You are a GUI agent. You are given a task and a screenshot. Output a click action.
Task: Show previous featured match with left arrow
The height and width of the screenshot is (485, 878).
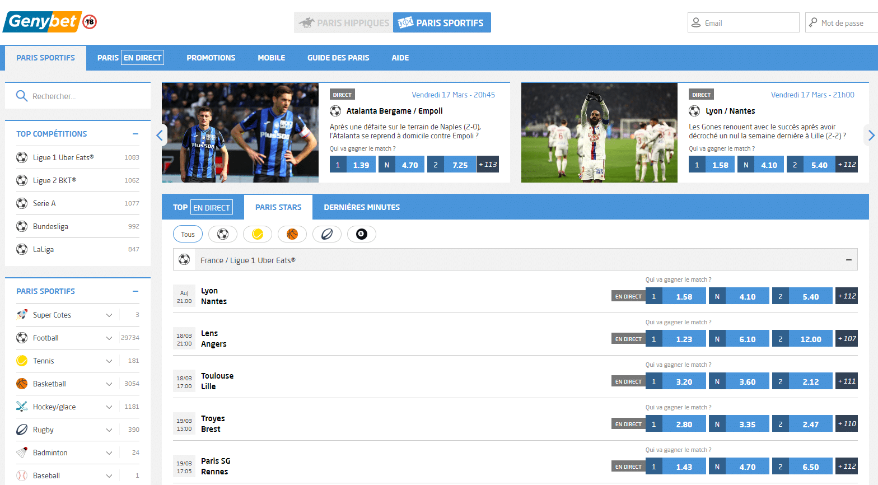point(160,135)
